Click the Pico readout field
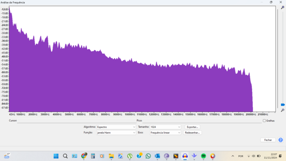This screenshot has width=286, height=161. tap(202, 121)
